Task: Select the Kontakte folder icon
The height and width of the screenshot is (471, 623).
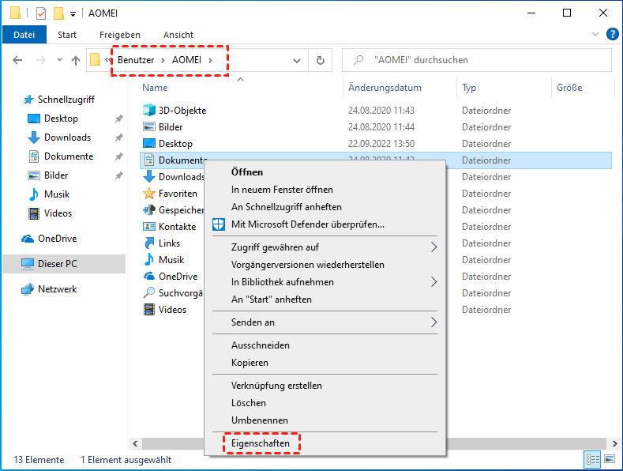Action: 149,226
